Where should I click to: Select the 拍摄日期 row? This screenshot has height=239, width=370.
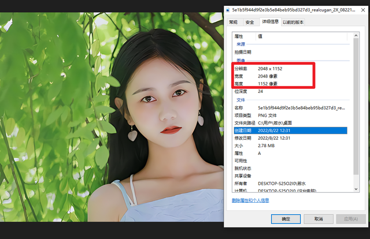[290, 52]
